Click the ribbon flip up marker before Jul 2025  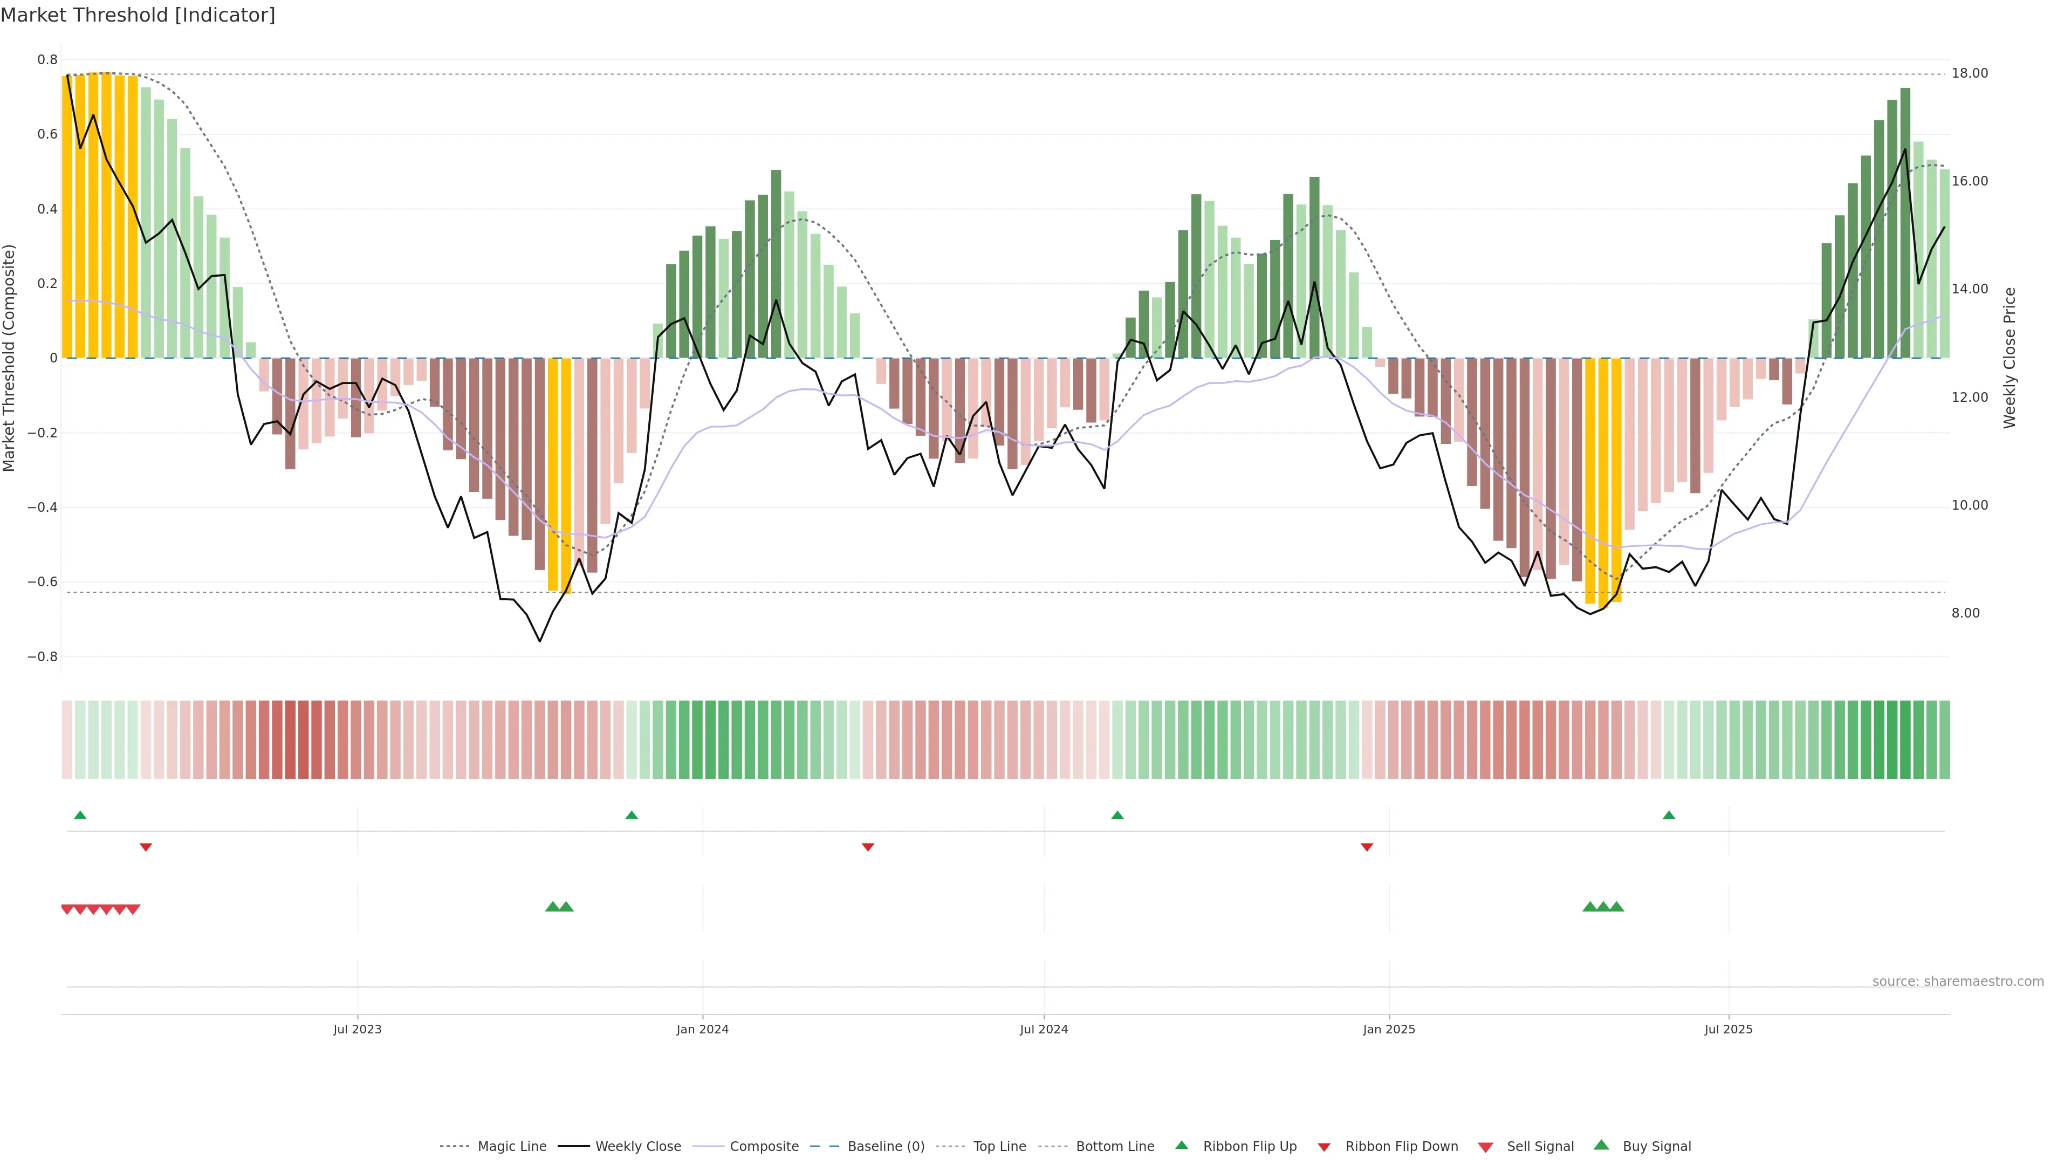1669,815
